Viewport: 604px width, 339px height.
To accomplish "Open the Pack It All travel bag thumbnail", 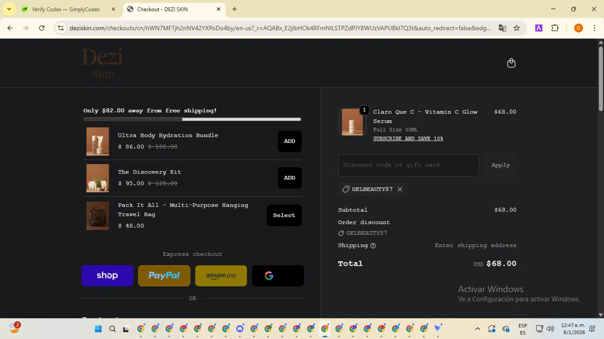I will [x=97, y=216].
